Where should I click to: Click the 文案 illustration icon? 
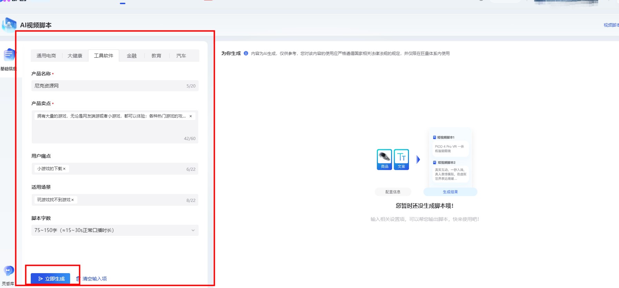[401, 159]
